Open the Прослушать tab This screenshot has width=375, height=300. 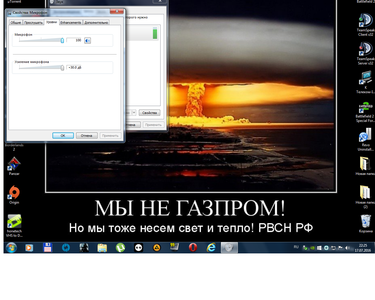[x=33, y=23]
